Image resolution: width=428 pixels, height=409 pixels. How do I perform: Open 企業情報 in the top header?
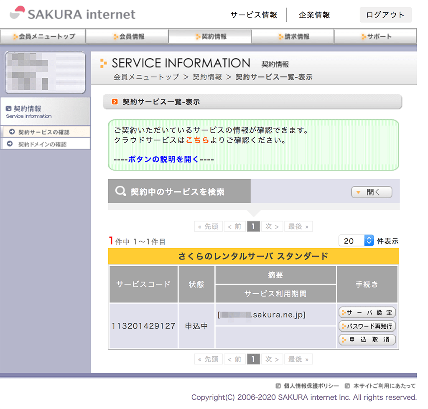(314, 15)
